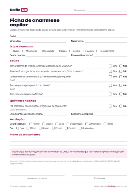Click the Desde quando field
The image size is (137, 194).
pos(46,55)
